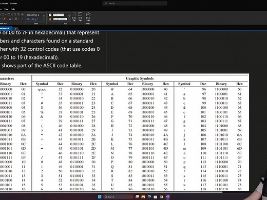Decrease indent of the paragraph
The height and width of the screenshot is (200, 267).
(x=15, y=14)
